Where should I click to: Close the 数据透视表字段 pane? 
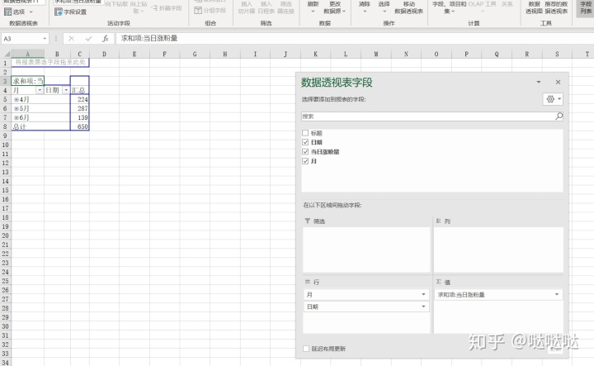point(558,82)
